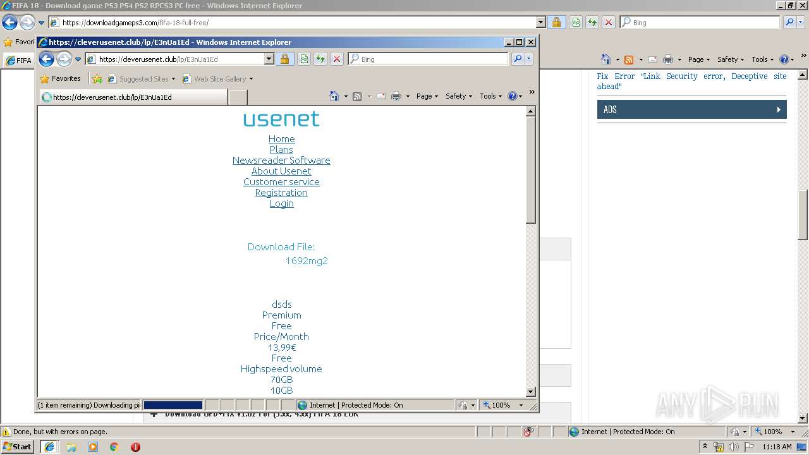Print the page from popup command bar
Screen dimensions: 809x455
[x=396, y=96]
